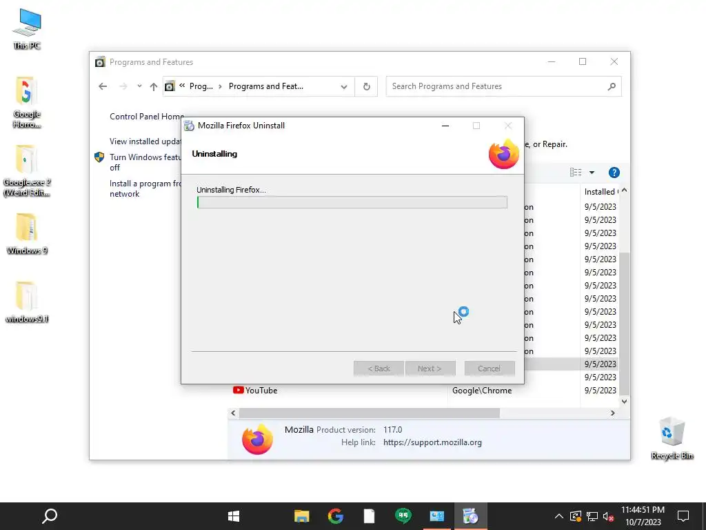
Task: Open View installed updates link
Action: pyautogui.click(x=145, y=141)
